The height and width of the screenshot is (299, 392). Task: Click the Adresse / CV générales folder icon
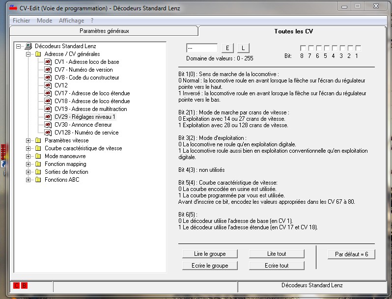tap(38, 54)
